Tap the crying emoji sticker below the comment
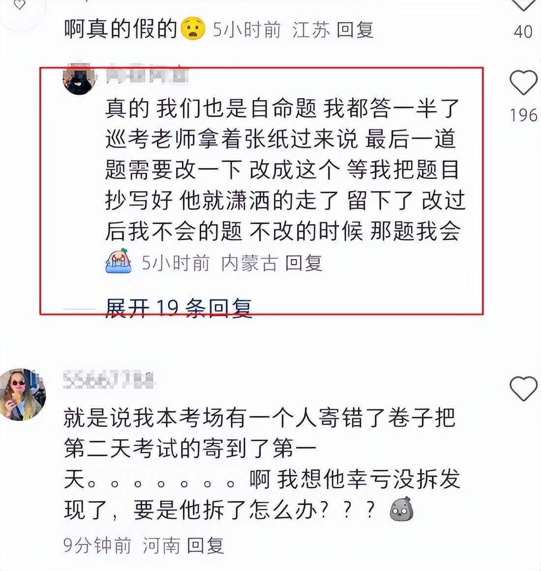Viewport: 541px width, 571px height. 118,261
